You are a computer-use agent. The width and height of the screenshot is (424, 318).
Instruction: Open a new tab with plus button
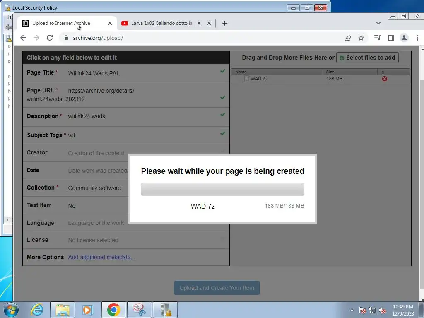225,23
